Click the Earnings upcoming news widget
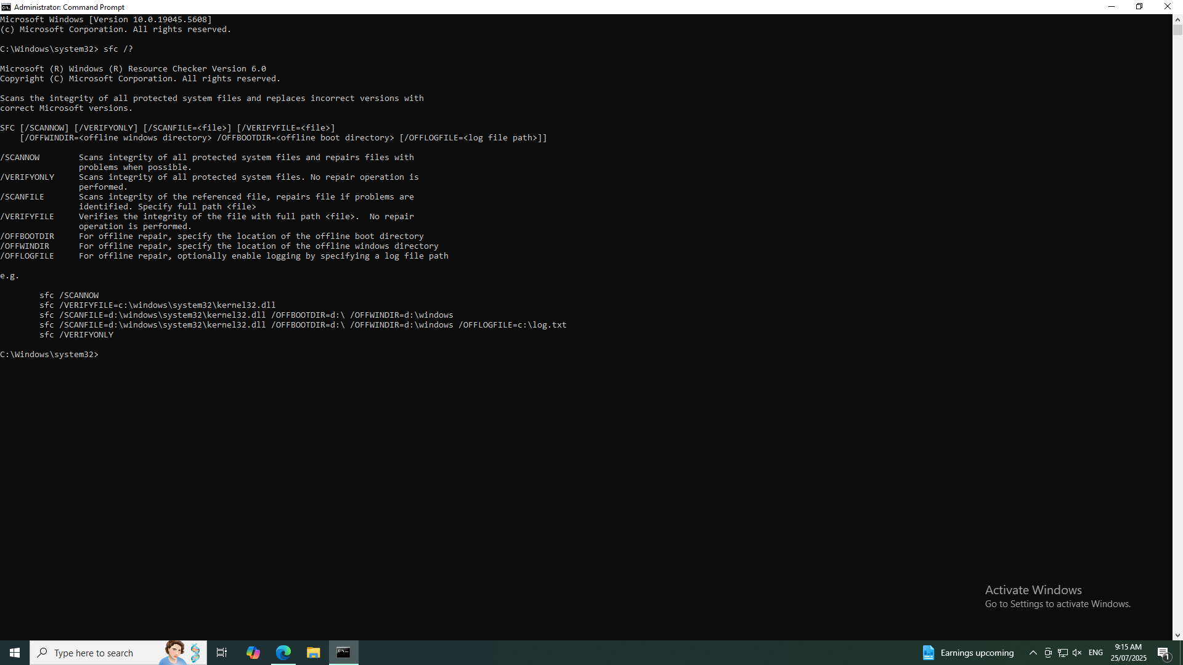The image size is (1183, 665). click(x=968, y=653)
